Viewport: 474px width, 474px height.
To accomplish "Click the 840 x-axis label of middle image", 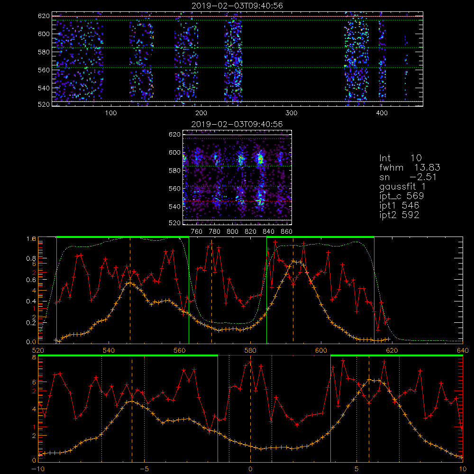I will pos(268,232).
